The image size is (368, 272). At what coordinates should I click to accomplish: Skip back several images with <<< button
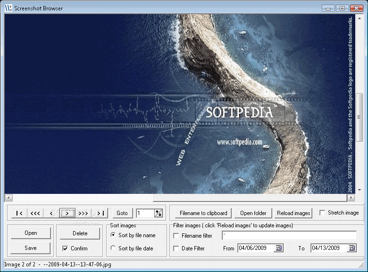pyautogui.click(x=35, y=213)
